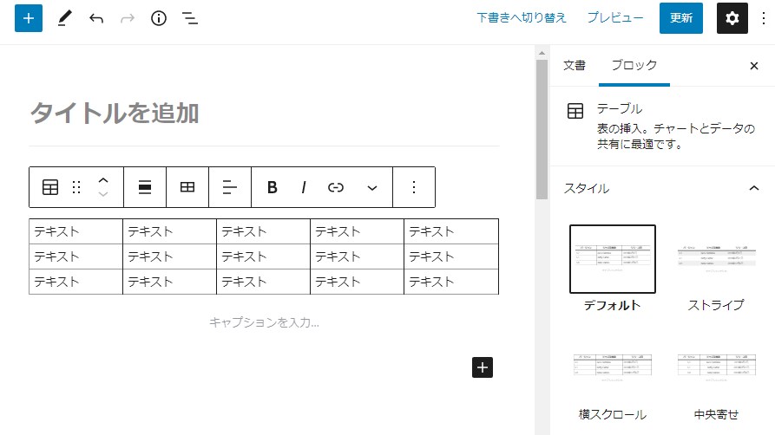The image size is (775, 435).
Task: Open the document info details icon
Action: 158,18
